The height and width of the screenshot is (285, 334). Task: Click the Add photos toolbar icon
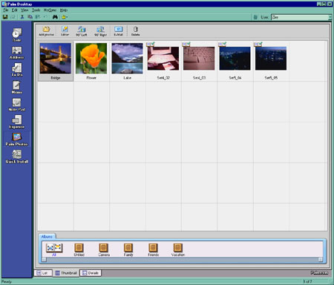46,31
